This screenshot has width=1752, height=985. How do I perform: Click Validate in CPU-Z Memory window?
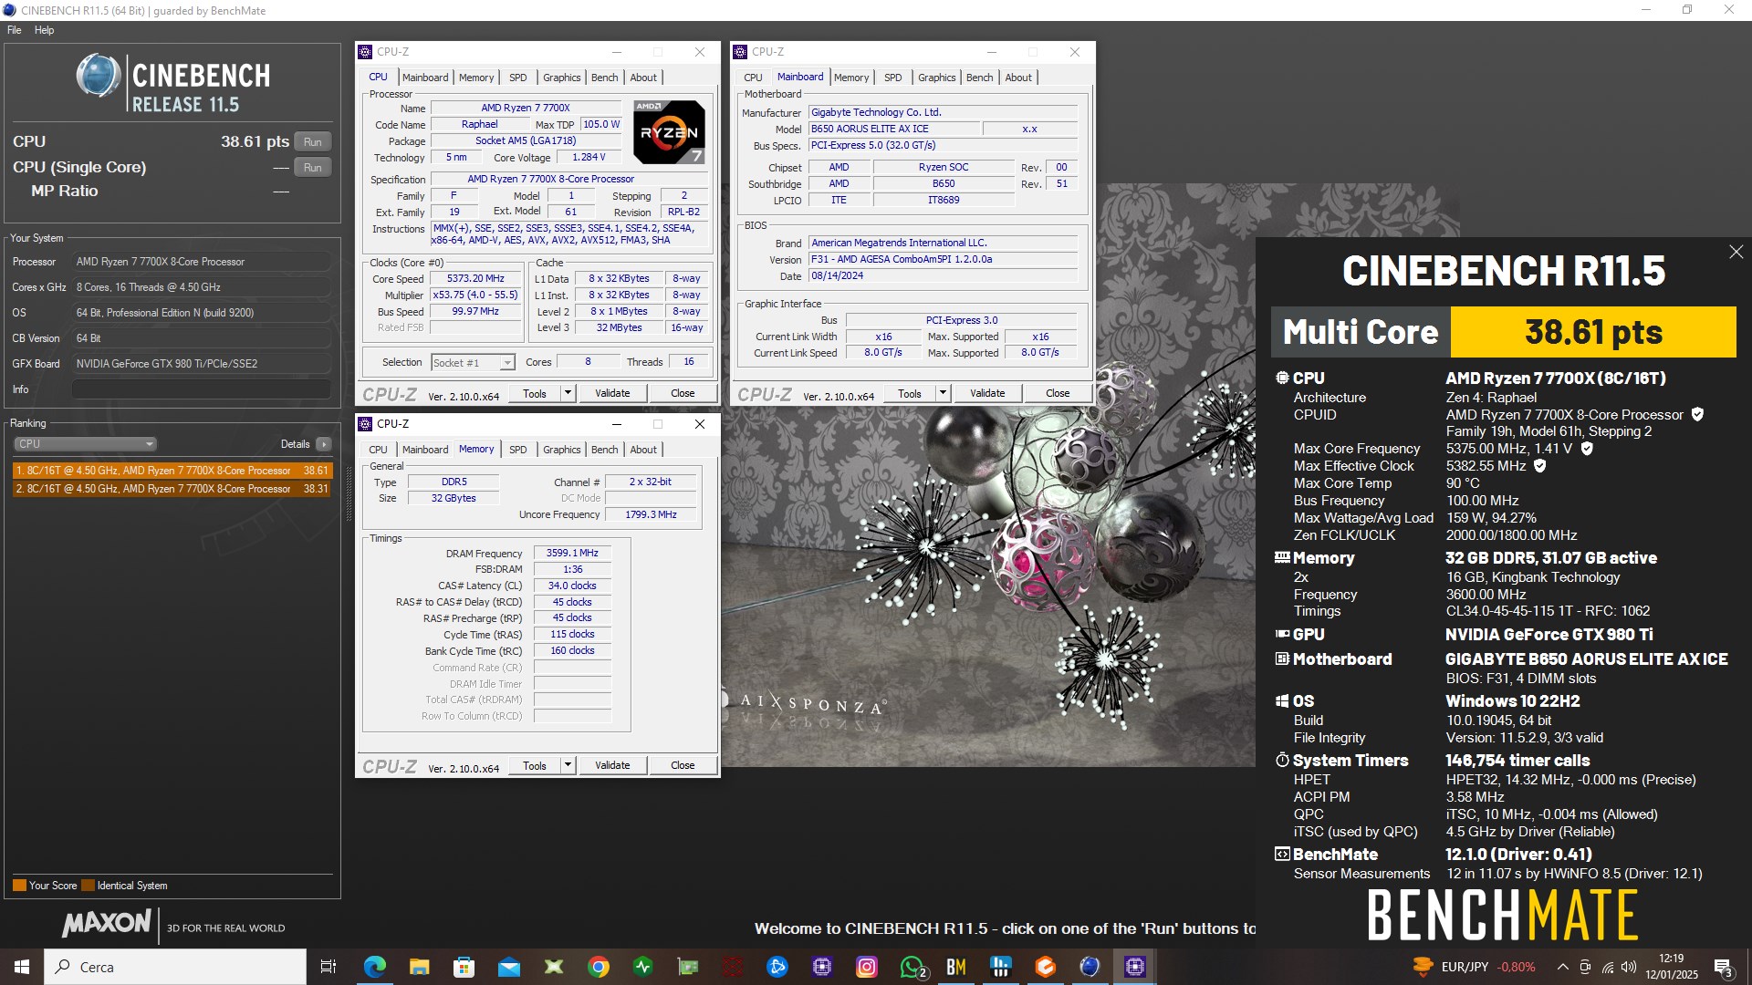[612, 765]
